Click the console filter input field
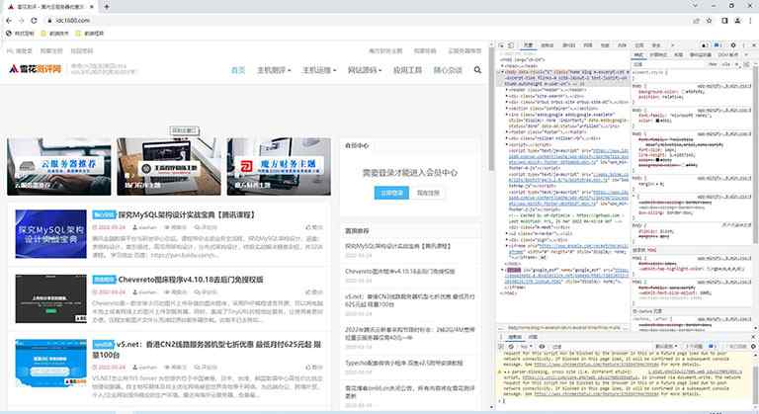The image size is (759, 414). (x=600, y=346)
